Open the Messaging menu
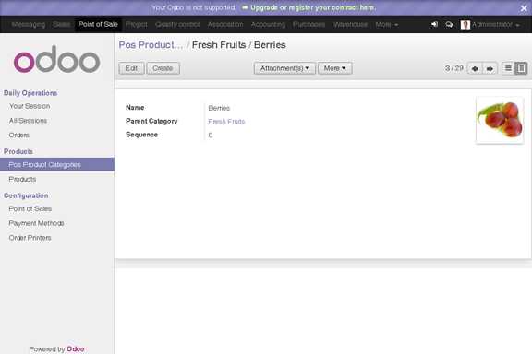Image resolution: width=532 pixels, height=354 pixels. (28, 24)
